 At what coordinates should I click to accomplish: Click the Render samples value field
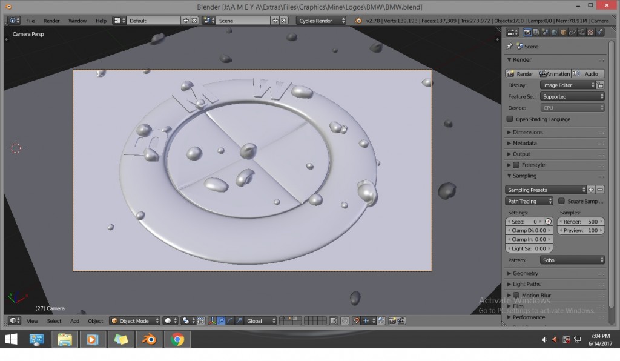point(581,222)
